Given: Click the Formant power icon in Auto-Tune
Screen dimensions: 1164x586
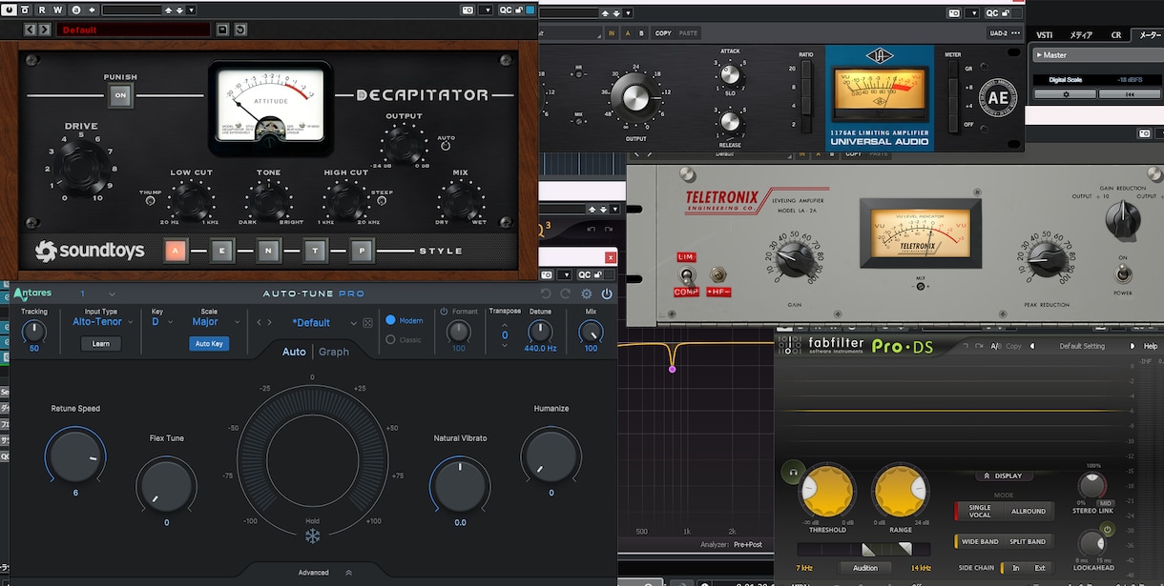Looking at the screenshot, I should tap(445, 312).
